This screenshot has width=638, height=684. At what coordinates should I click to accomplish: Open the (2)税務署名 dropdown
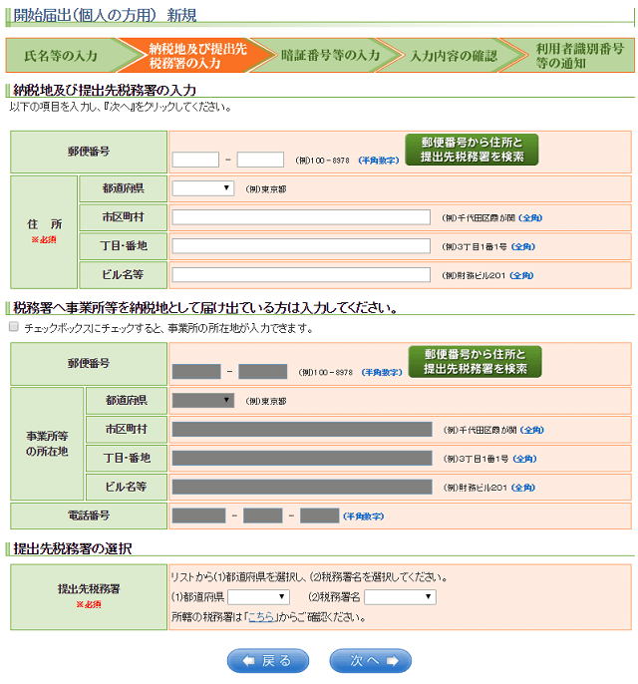[x=400, y=597]
